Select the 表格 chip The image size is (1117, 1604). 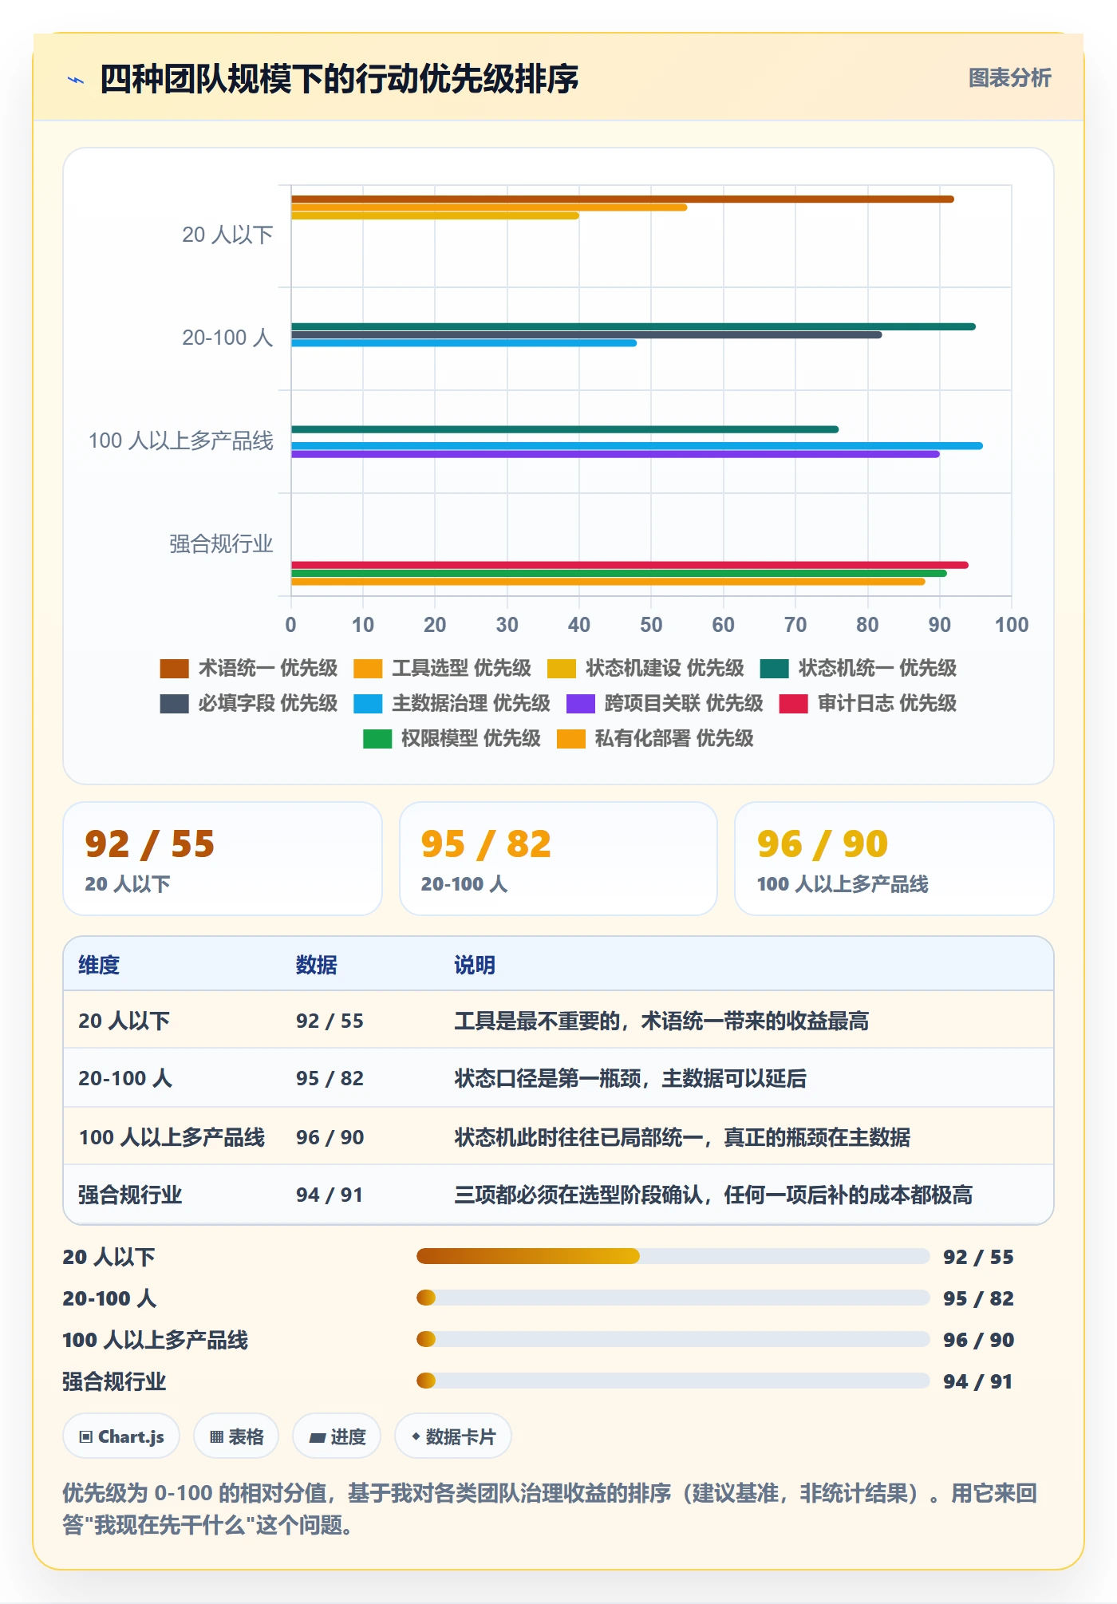click(236, 1436)
